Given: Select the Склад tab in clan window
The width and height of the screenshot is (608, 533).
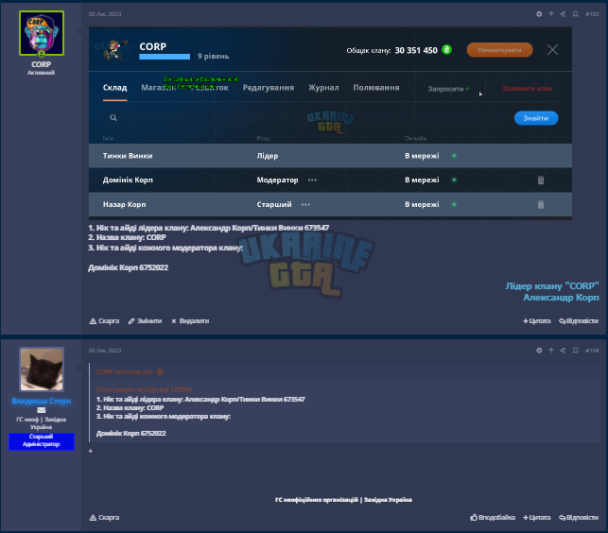Looking at the screenshot, I should [x=114, y=88].
